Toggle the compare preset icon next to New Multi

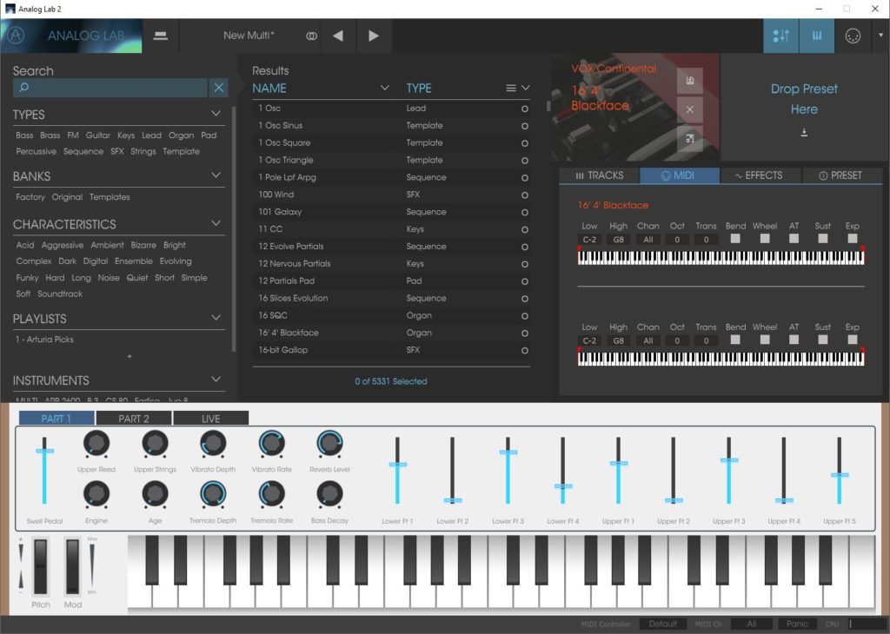[x=311, y=36]
